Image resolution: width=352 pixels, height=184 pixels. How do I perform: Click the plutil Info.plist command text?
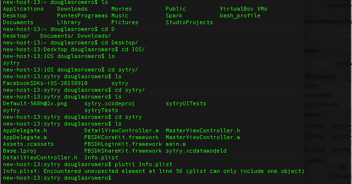click(x=143, y=164)
